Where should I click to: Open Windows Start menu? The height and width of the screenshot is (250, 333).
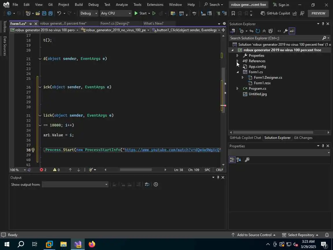(x=7, y=244)
